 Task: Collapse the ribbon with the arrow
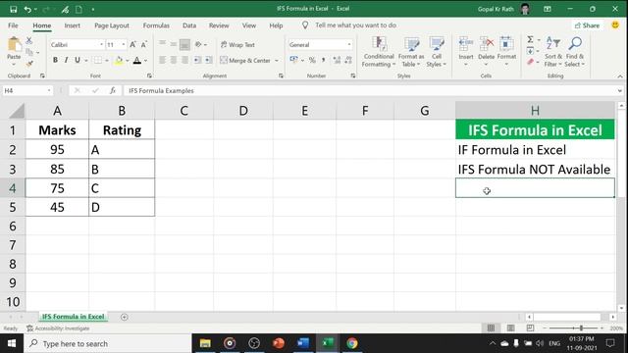620,76
